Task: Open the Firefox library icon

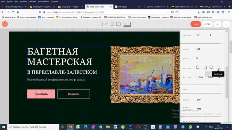Action: [204, 12]
